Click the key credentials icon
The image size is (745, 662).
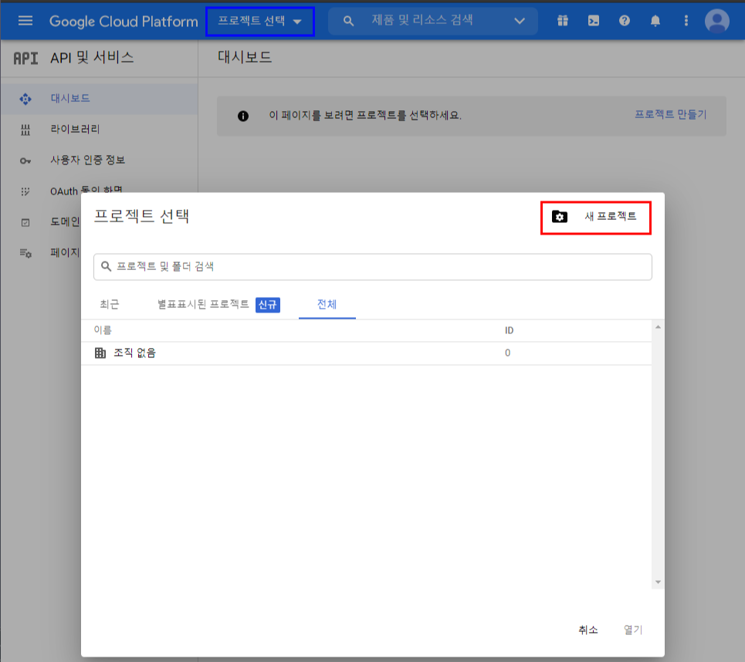[x=25, y=161]
